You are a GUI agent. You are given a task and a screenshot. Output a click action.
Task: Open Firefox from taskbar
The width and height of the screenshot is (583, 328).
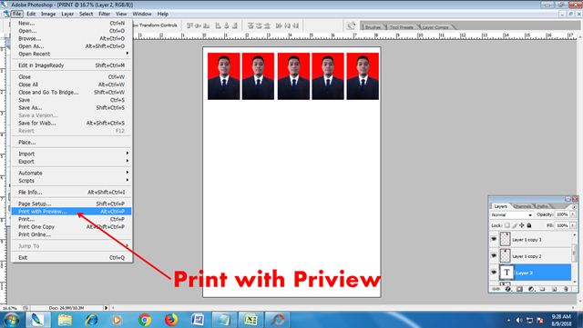[x=171, y=320]
